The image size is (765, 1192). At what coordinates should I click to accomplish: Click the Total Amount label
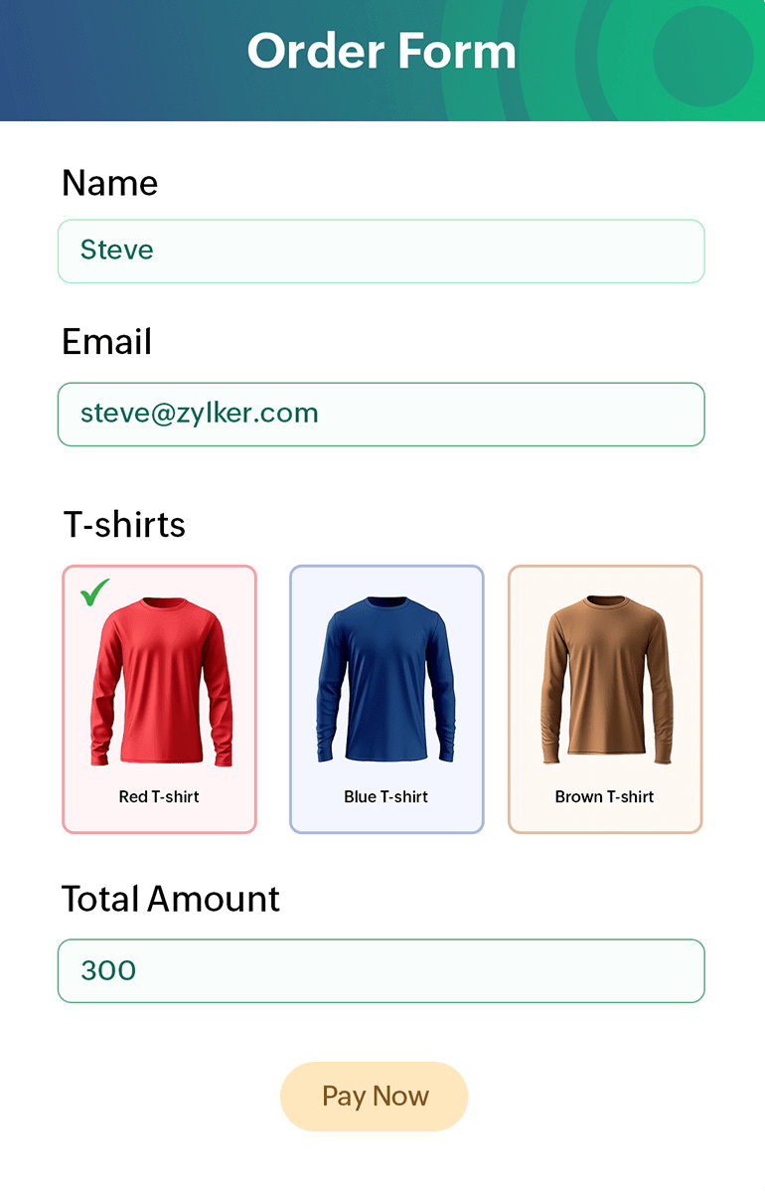tap(171, 899)
